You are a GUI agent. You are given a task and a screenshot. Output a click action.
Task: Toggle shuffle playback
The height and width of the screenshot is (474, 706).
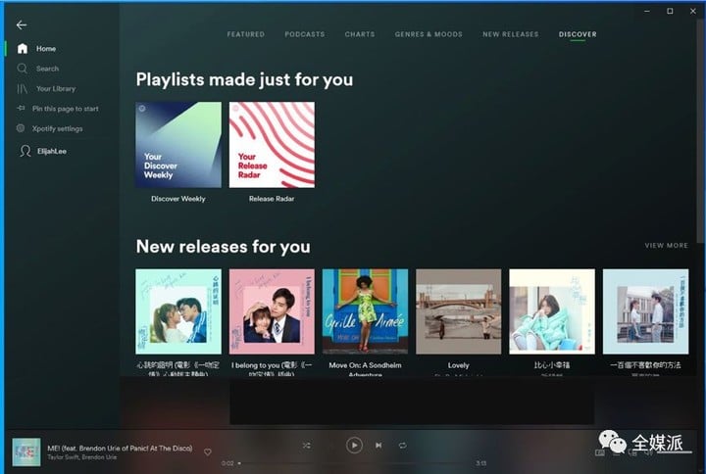306,446
